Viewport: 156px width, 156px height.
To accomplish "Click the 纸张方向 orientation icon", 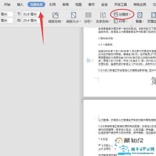I will click(x=55, y=15).
